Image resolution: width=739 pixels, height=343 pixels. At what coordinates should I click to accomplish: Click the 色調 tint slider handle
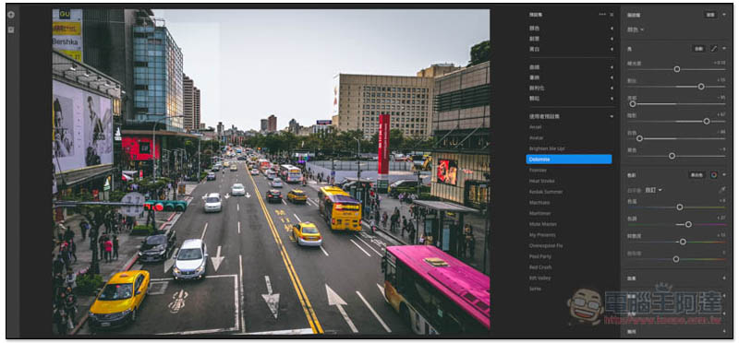pyautogui.click(x=688, y=224)
